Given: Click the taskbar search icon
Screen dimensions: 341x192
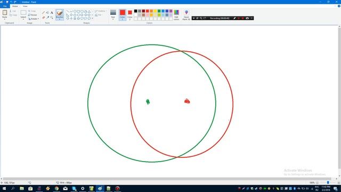Looking at the screenshot, I should (13, 188).
